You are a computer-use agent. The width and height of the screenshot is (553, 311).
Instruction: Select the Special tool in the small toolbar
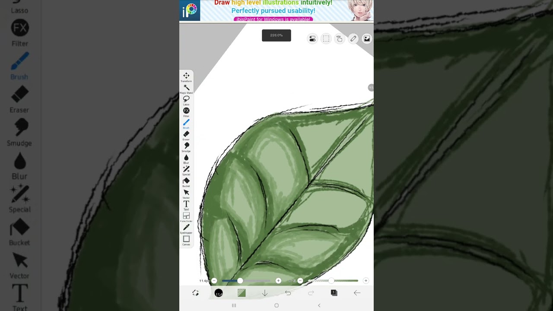(x=186, y=170)
